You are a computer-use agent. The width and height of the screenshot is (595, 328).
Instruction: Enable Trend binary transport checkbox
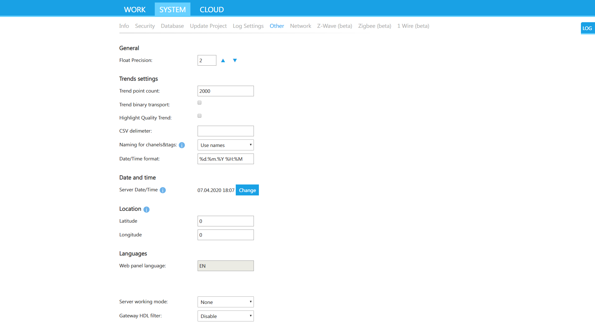coord(199,103)
